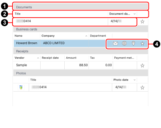Sort by Document date column arrow

pyautogui.click(x=135, y=14)
